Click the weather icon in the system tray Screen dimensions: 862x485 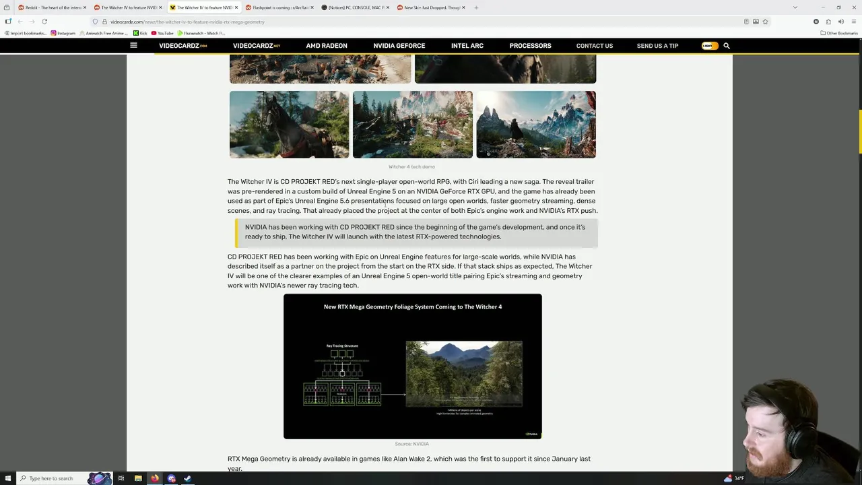pyautogui.click(x=728, y=478)
